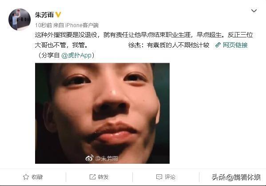This screenshot has height=186, width=266.
Task: Open the 网页链接 hyperlink text
Action: pos(235,45)
